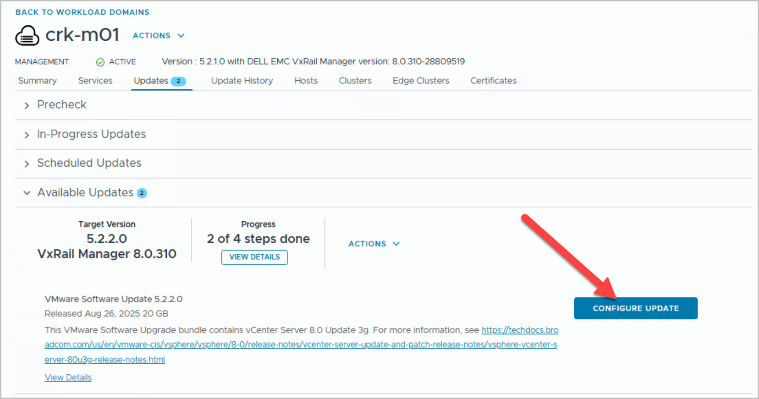Image resolution: width=759 pixels, height=399 pixels.
Task: Click the Target Version label
Action: tap(107, 224)
